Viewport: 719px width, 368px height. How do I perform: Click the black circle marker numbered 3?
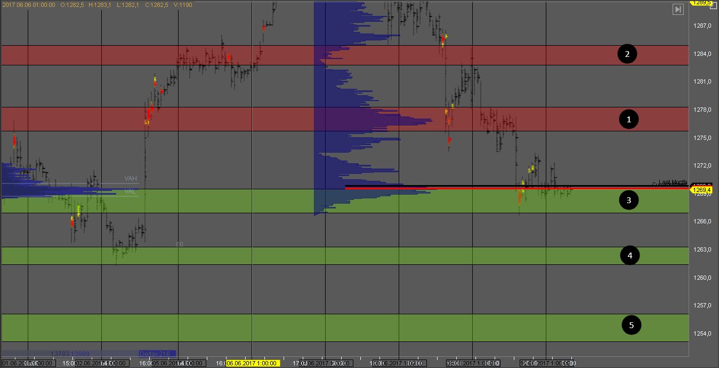pyautogui.click(x=628, y=200)
